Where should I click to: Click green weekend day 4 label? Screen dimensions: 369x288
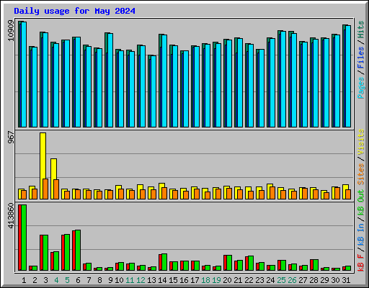(x=56, y=280)
